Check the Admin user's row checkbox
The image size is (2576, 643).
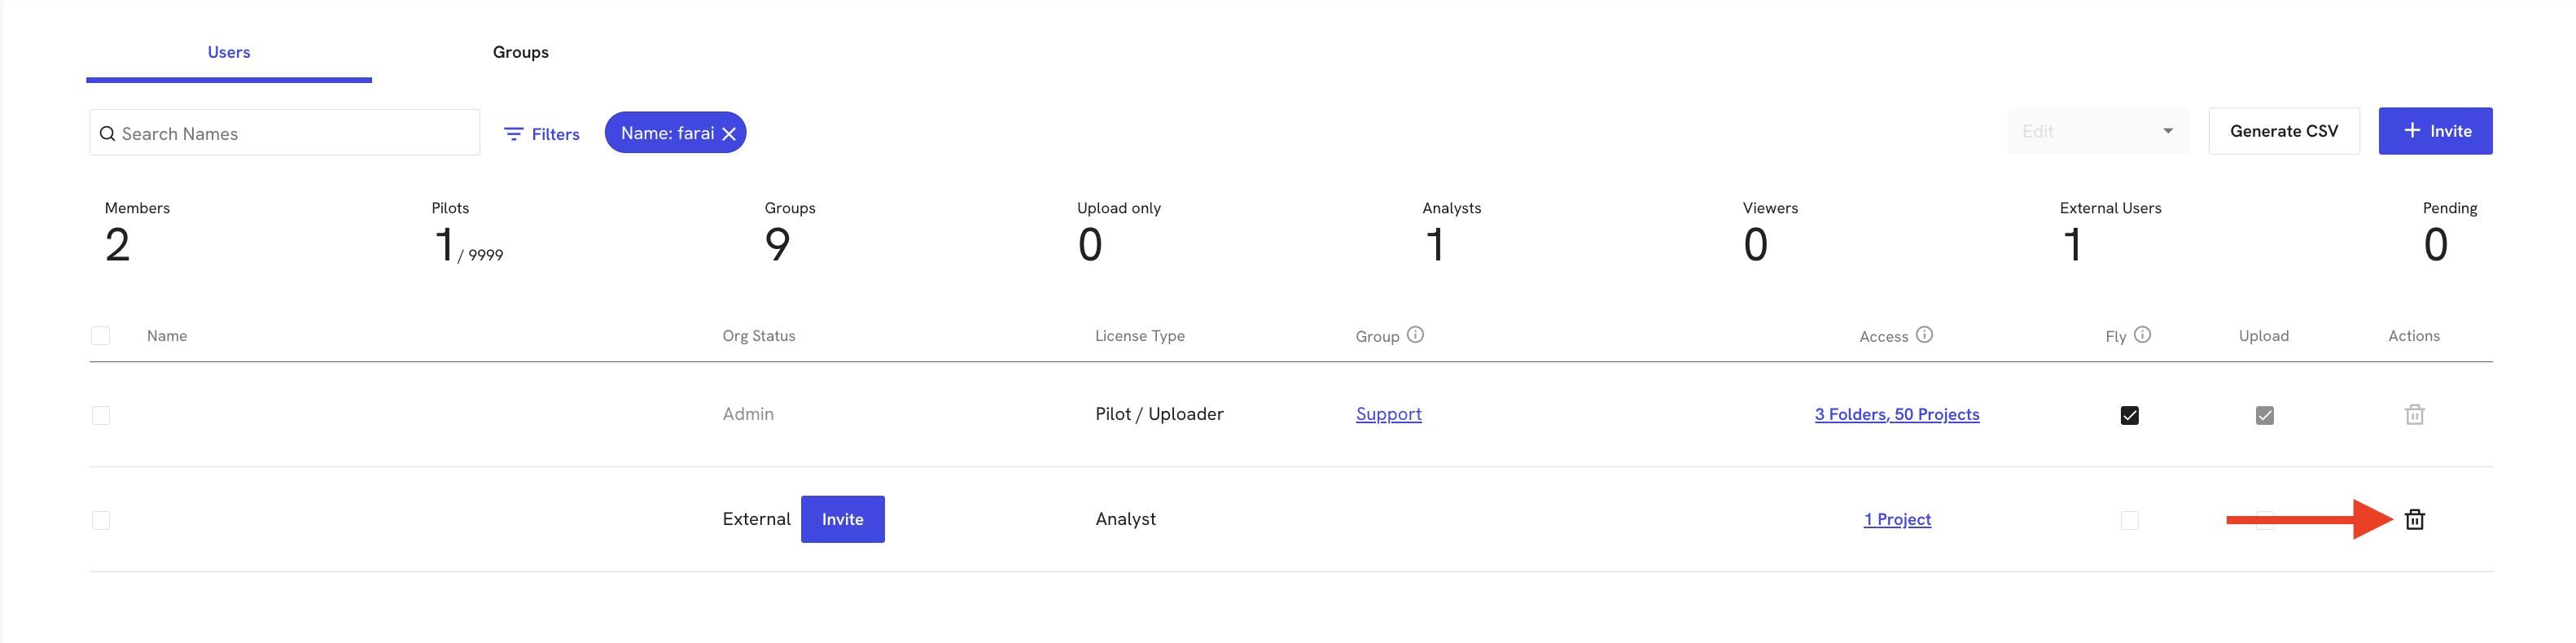[x=101, y=414]
